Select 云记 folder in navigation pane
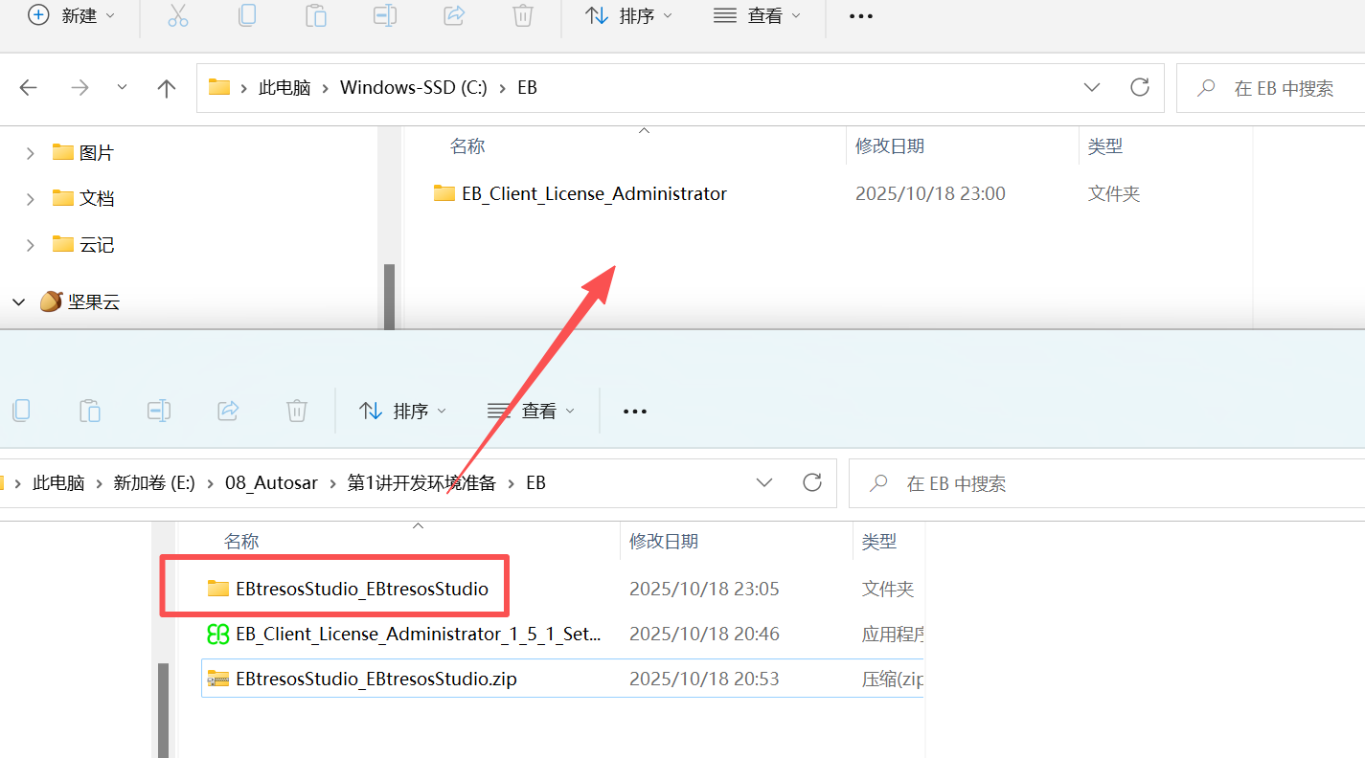The width and height of the screenshot is (1365, 758). tap(83, 245)
